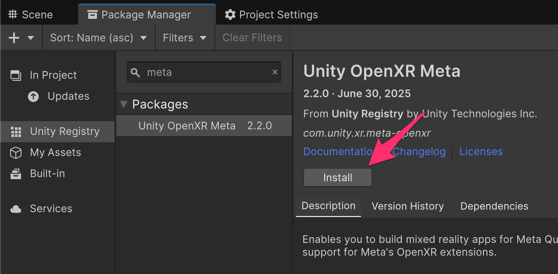
Task: Select In Project window icon
Action: (x=16, y=75)
